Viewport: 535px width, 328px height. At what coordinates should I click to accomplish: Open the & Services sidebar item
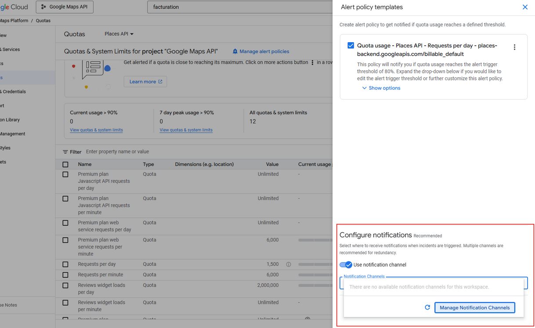(x=11, y=50)
